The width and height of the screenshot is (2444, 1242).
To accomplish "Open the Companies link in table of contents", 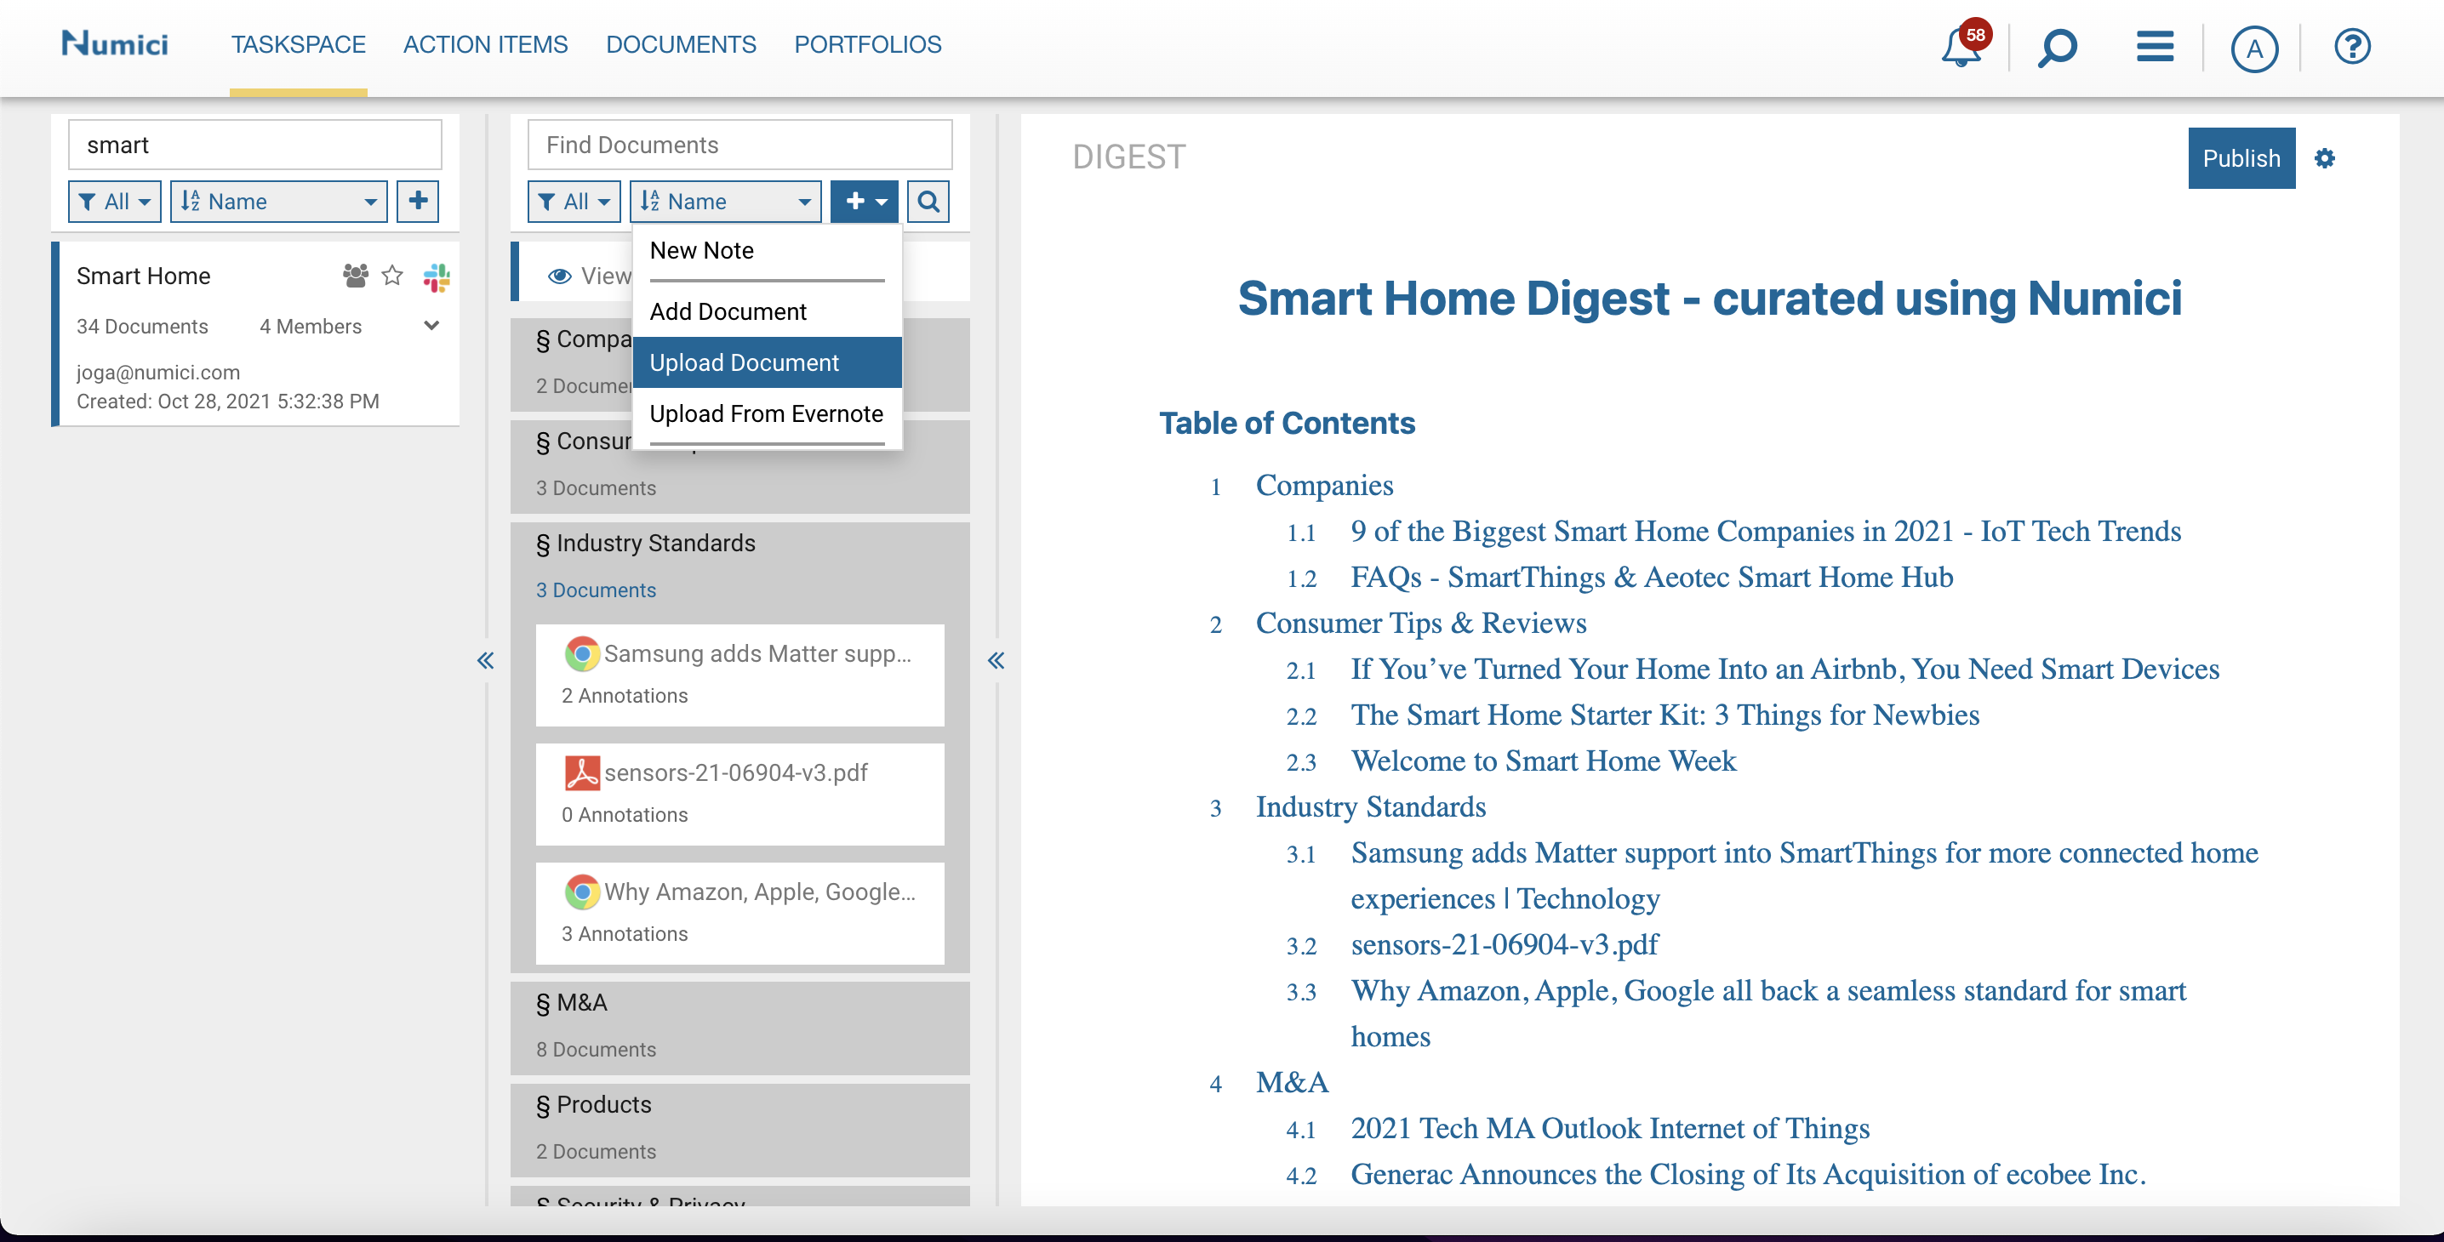I will pyautogui.click(x=1324, y=486).
